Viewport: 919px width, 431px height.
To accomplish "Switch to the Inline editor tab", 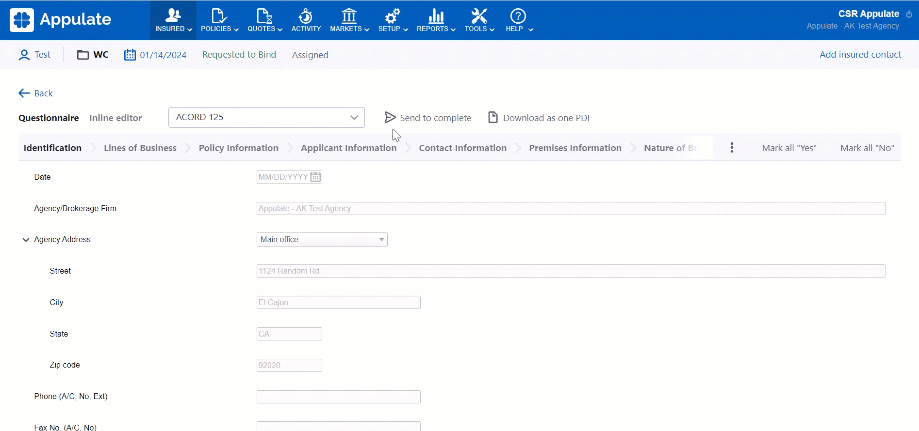I will coord(115,118).
